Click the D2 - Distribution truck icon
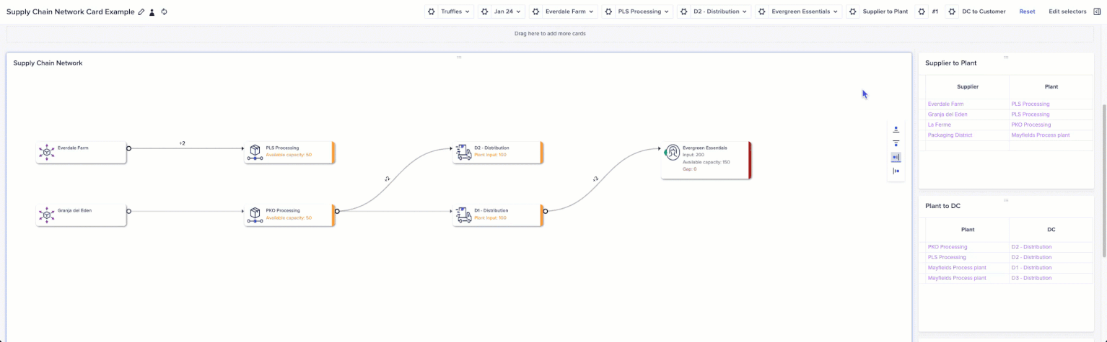Image resolution: width=1107 pixels, height=342 pixels. (463, 152)
